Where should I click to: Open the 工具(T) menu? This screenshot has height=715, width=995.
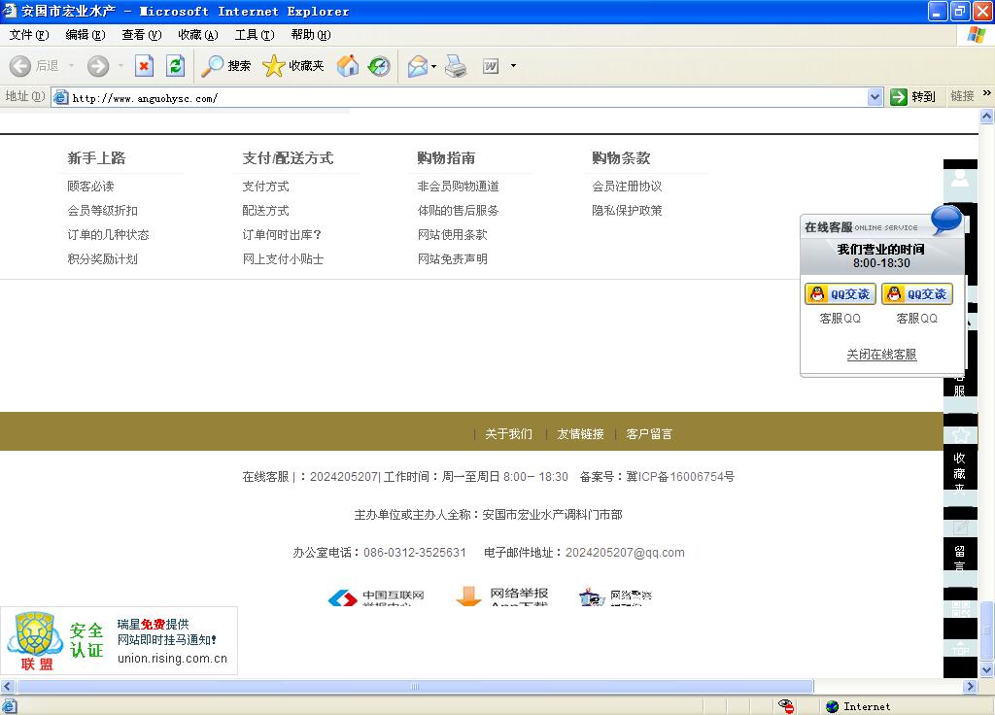(254, 35)
